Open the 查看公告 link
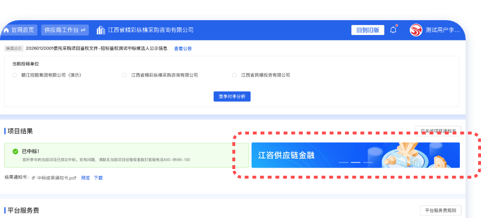This screenshot has width=481, height=218. (x=182, y=48)
